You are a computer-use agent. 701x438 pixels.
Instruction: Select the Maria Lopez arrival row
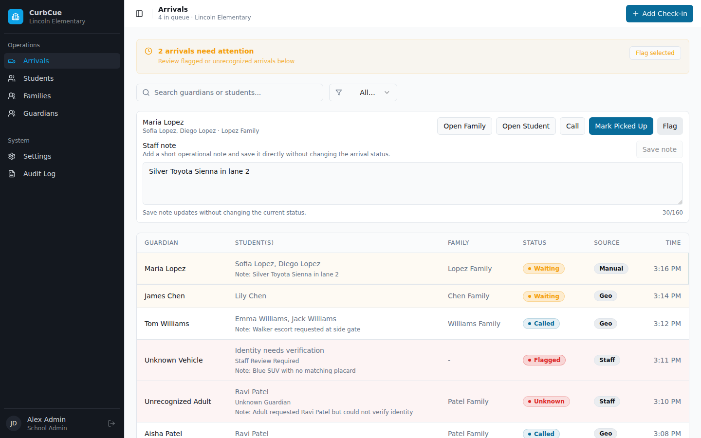click(413, 269)
